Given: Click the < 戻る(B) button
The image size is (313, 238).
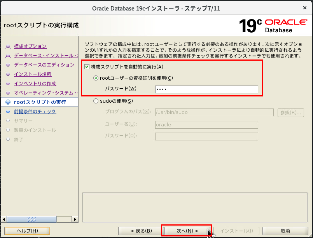Looking at the screenshot, I should [x=141, y=231].
